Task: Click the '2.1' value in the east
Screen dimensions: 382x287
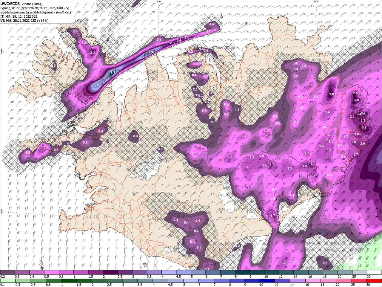Action: [x=352, y=117]
